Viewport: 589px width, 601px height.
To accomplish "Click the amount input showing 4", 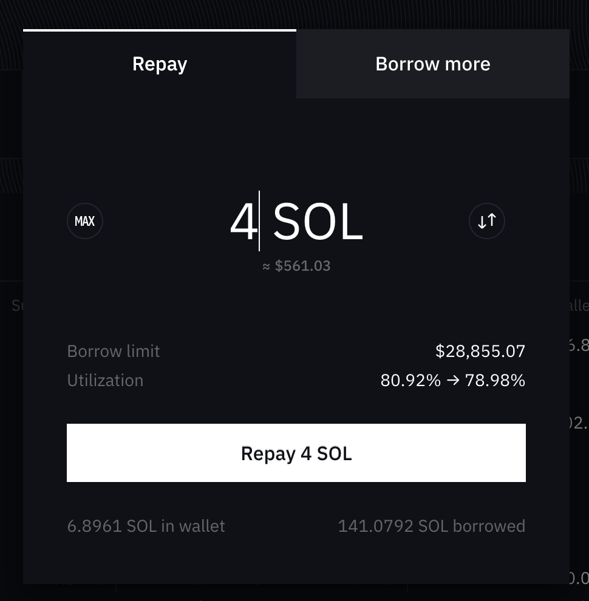I will (243, 222).
